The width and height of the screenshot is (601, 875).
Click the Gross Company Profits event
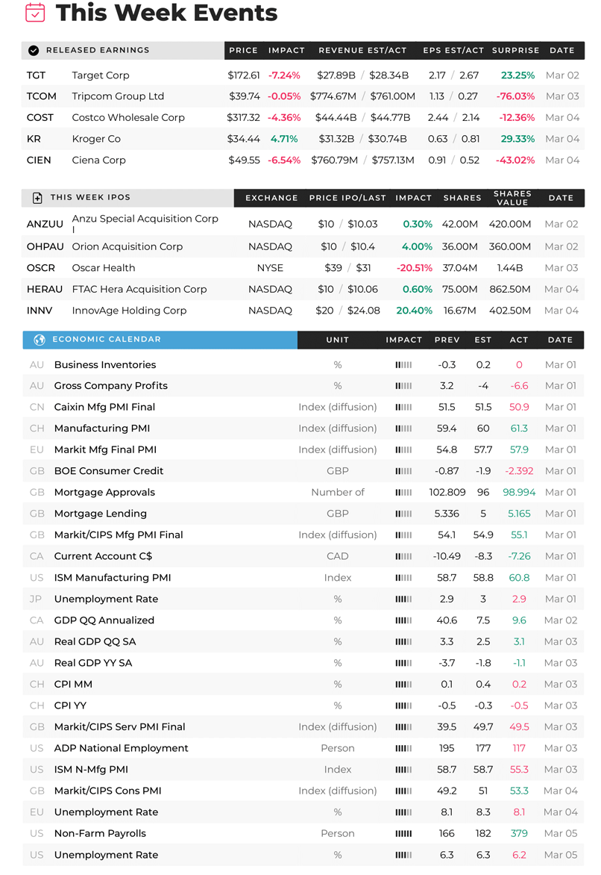[x=110, y=386]
